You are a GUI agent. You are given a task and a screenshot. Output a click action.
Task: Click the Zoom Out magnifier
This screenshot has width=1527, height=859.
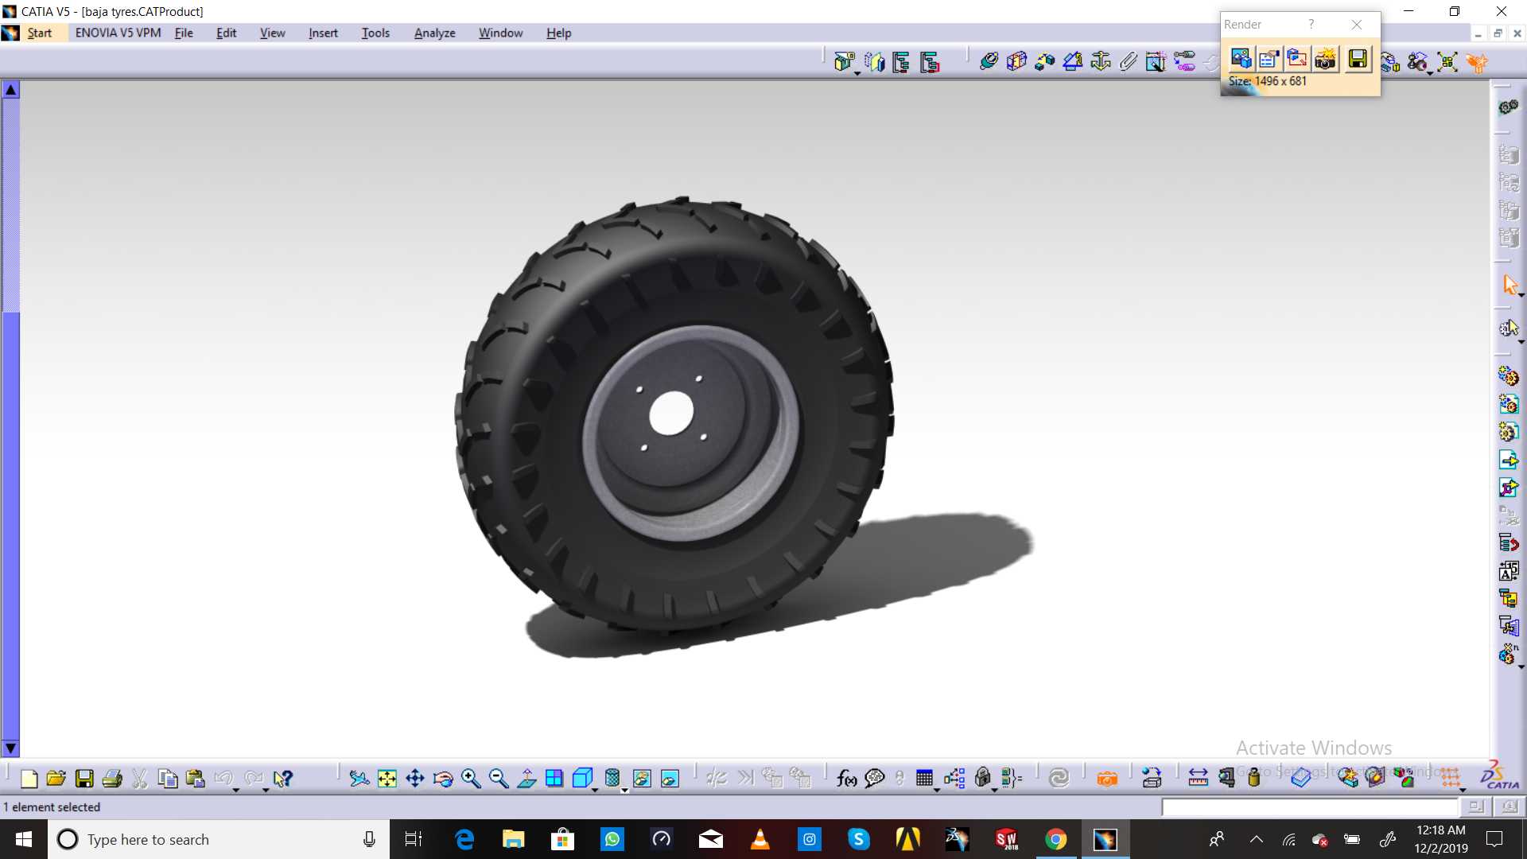coord(499,779)
